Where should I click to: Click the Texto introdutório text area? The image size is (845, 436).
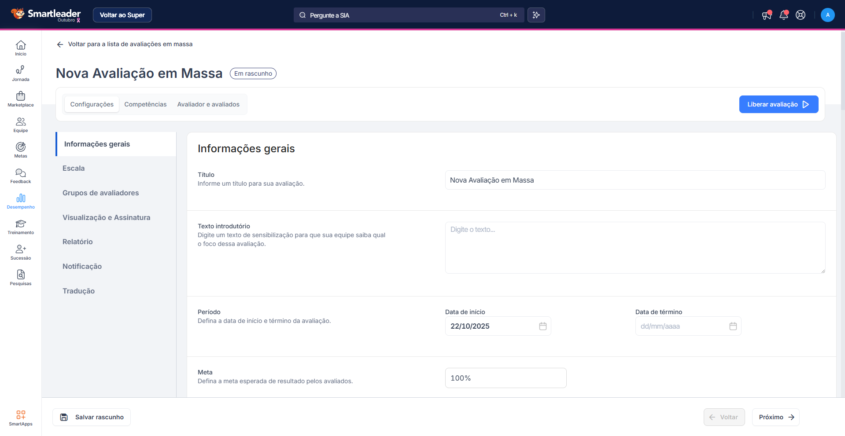(635, 247)
